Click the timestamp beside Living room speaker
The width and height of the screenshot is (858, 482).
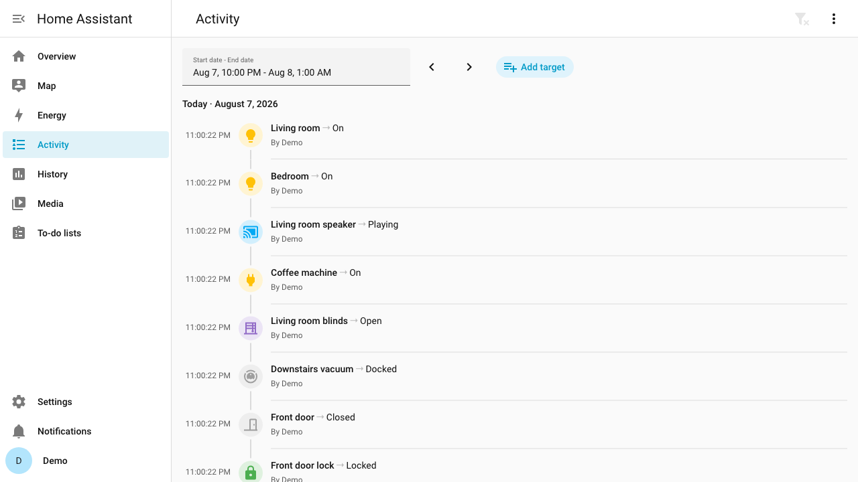pyautogui.click(x=208, y=231)
